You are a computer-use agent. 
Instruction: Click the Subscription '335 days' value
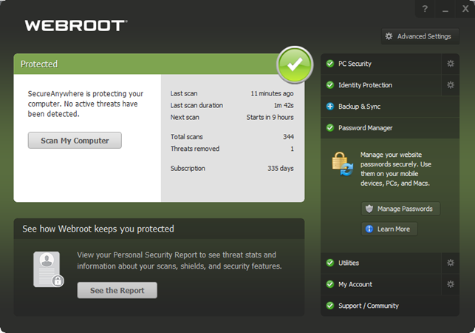281,169
